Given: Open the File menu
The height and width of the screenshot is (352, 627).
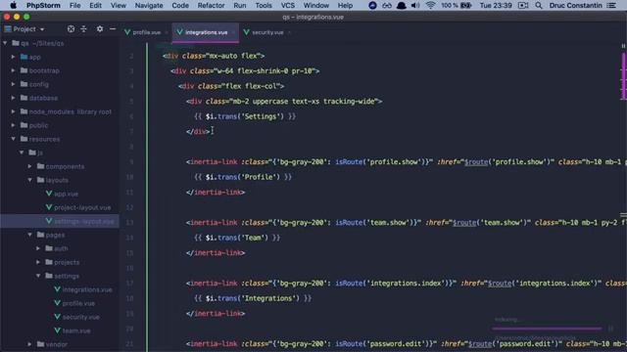Looking at the screenshot, I should pyautogui.click(x=74, y=5).
